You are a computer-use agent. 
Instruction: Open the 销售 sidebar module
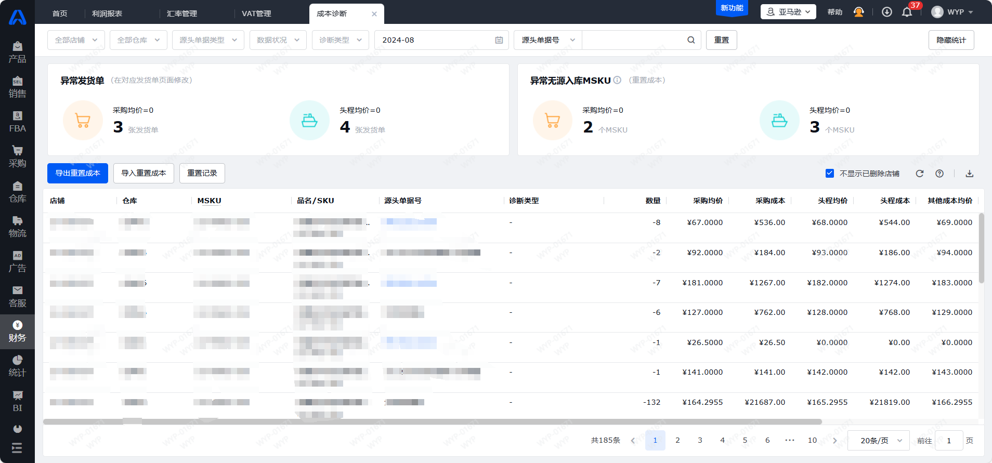[x=17, y=87]
